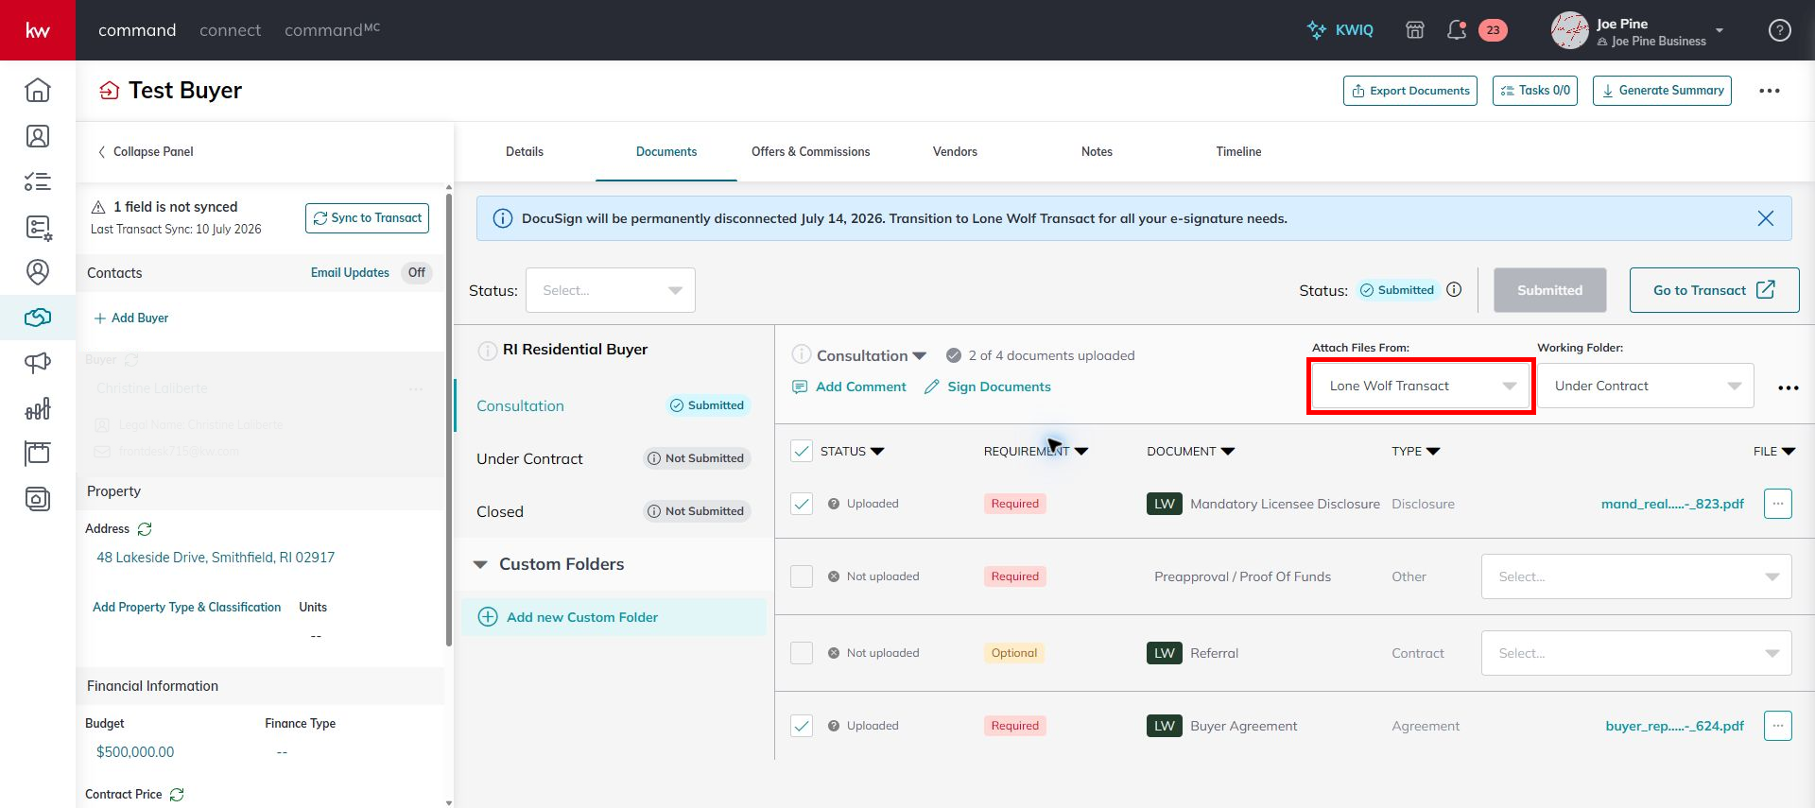This screenshot has width=1815, height=808.
Task: Click the left panel vertical scrollbar
Action: pyautogui.click(x=448, y=421)
